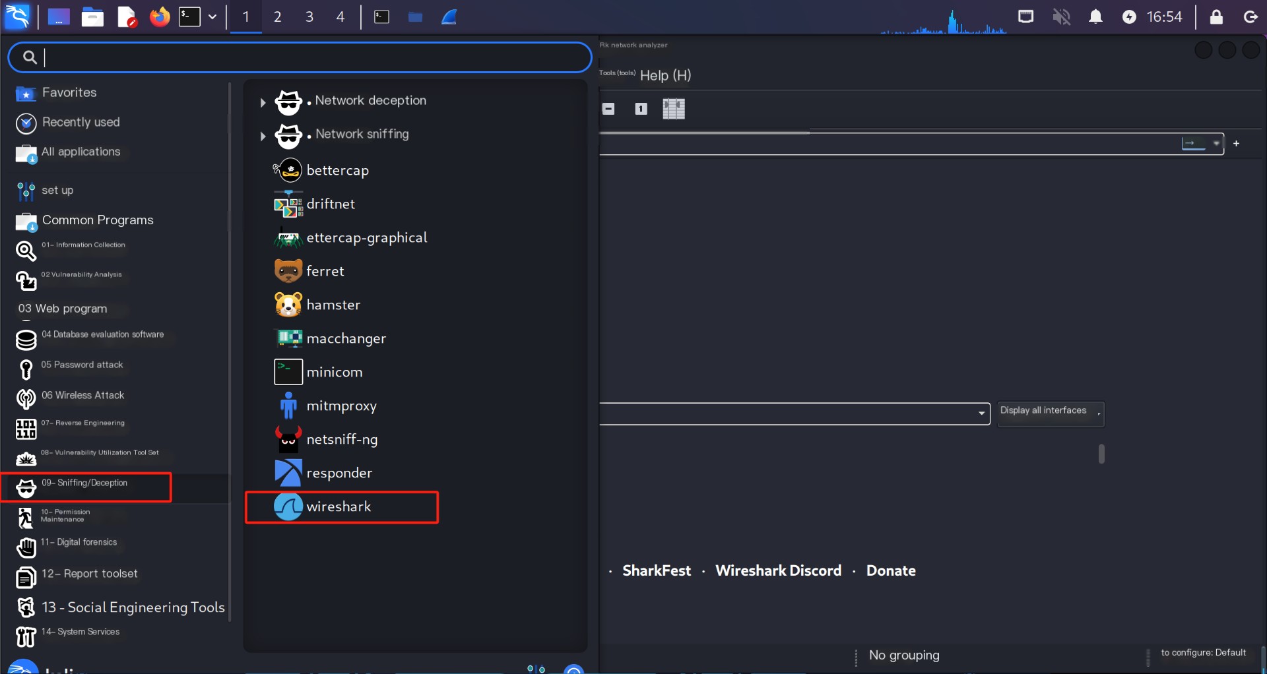Click the log out icon
1267x674 pixels.
point(1250,16)
